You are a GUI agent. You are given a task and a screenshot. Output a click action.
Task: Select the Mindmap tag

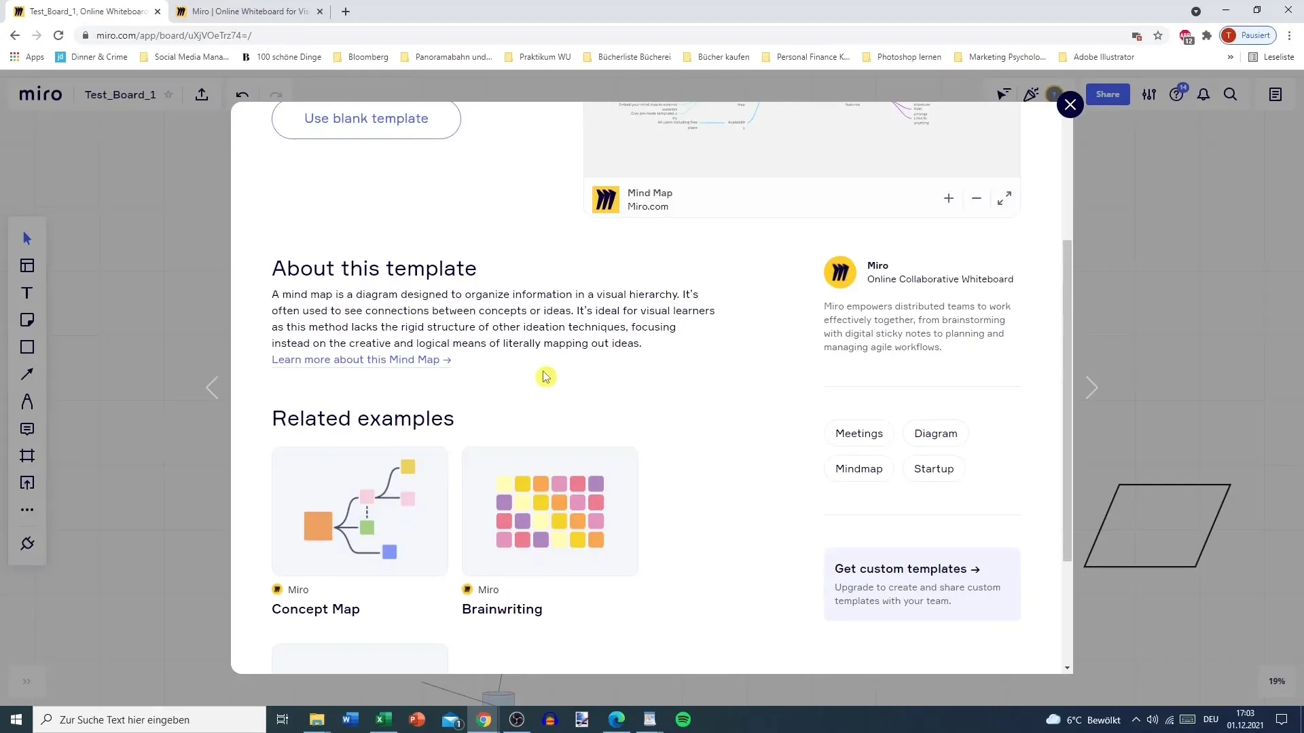coord(859,469)
